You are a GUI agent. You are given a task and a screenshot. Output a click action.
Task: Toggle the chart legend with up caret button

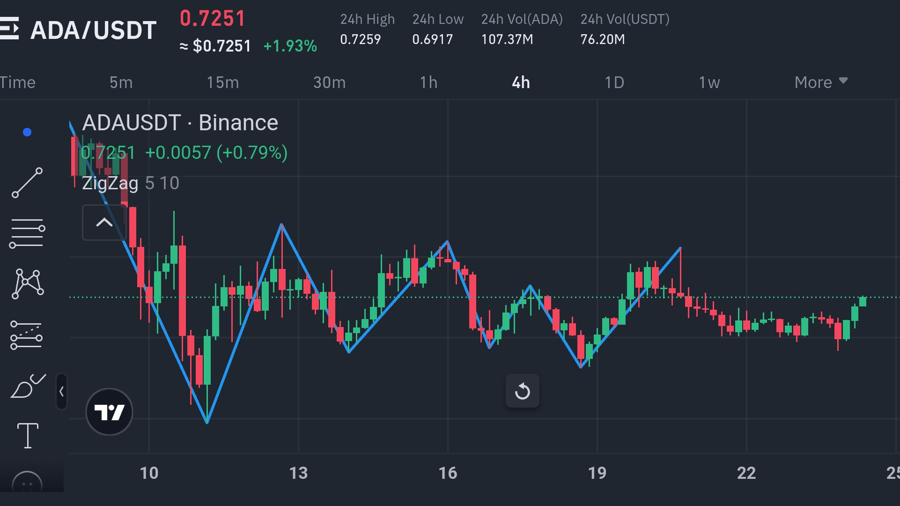pos(104,222)
